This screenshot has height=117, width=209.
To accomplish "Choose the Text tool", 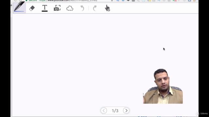I will pos(45,8).
